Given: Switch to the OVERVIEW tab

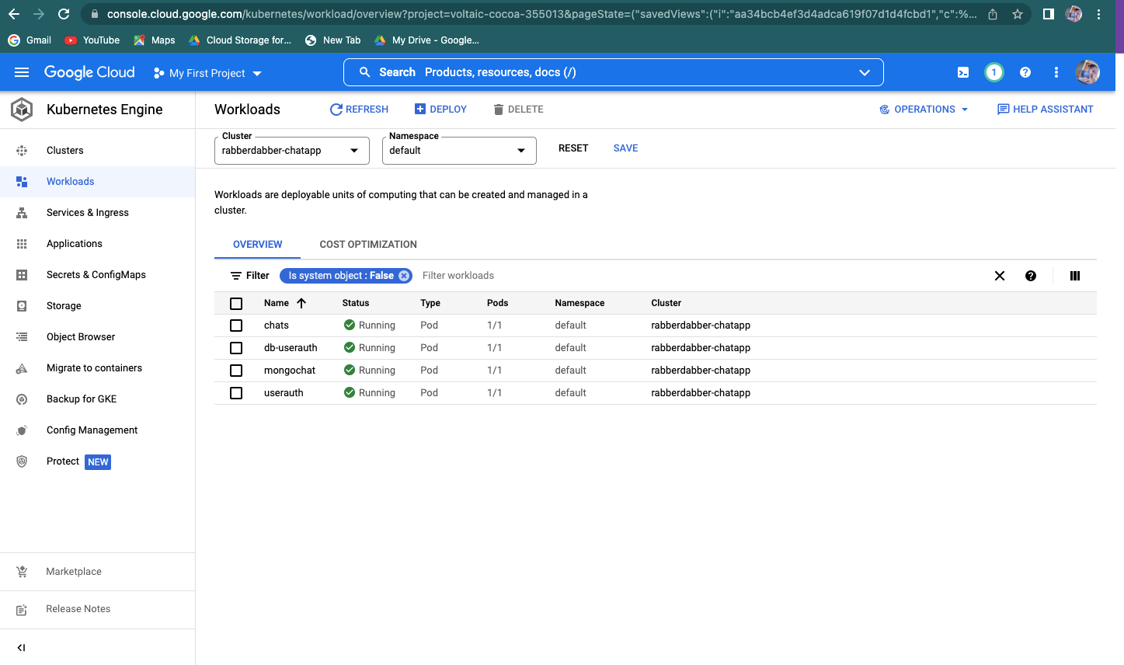Looking at the screenshot, I should [x=257, y=244].
